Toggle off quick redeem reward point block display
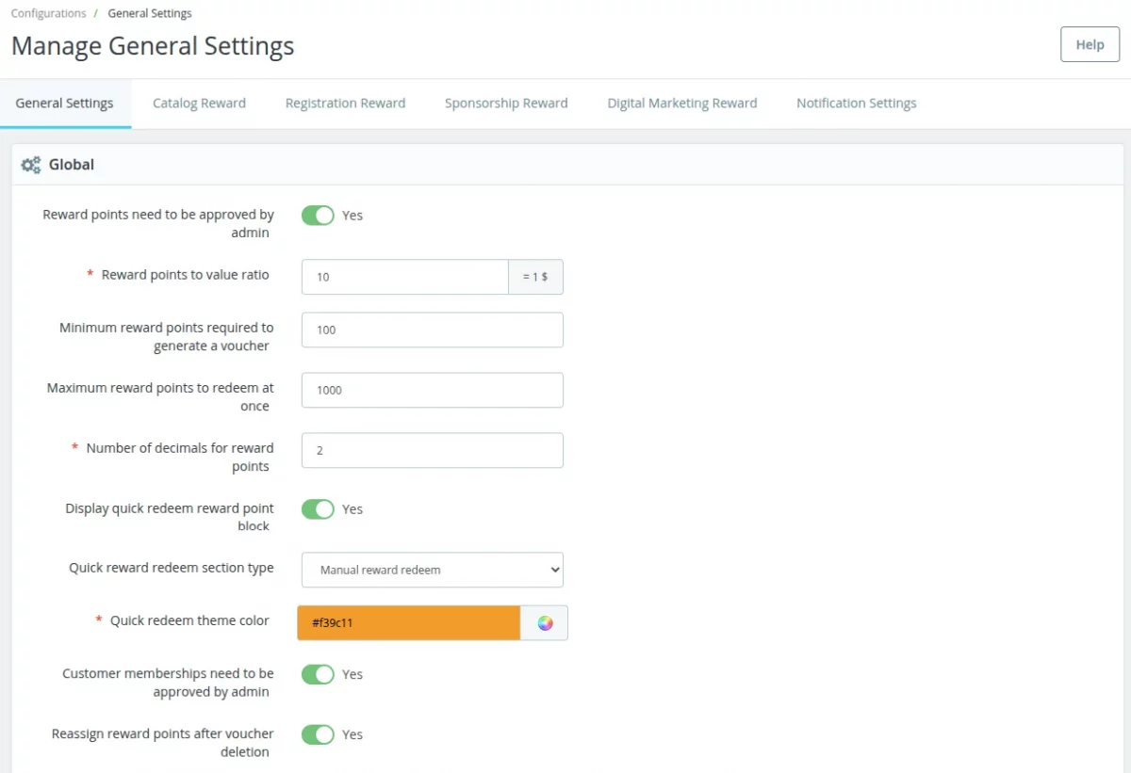Screen dimensions: 1131x773 318,508
